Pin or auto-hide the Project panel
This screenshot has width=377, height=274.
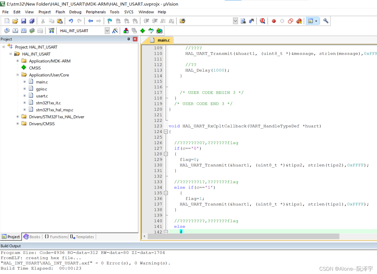click(129, 39)
